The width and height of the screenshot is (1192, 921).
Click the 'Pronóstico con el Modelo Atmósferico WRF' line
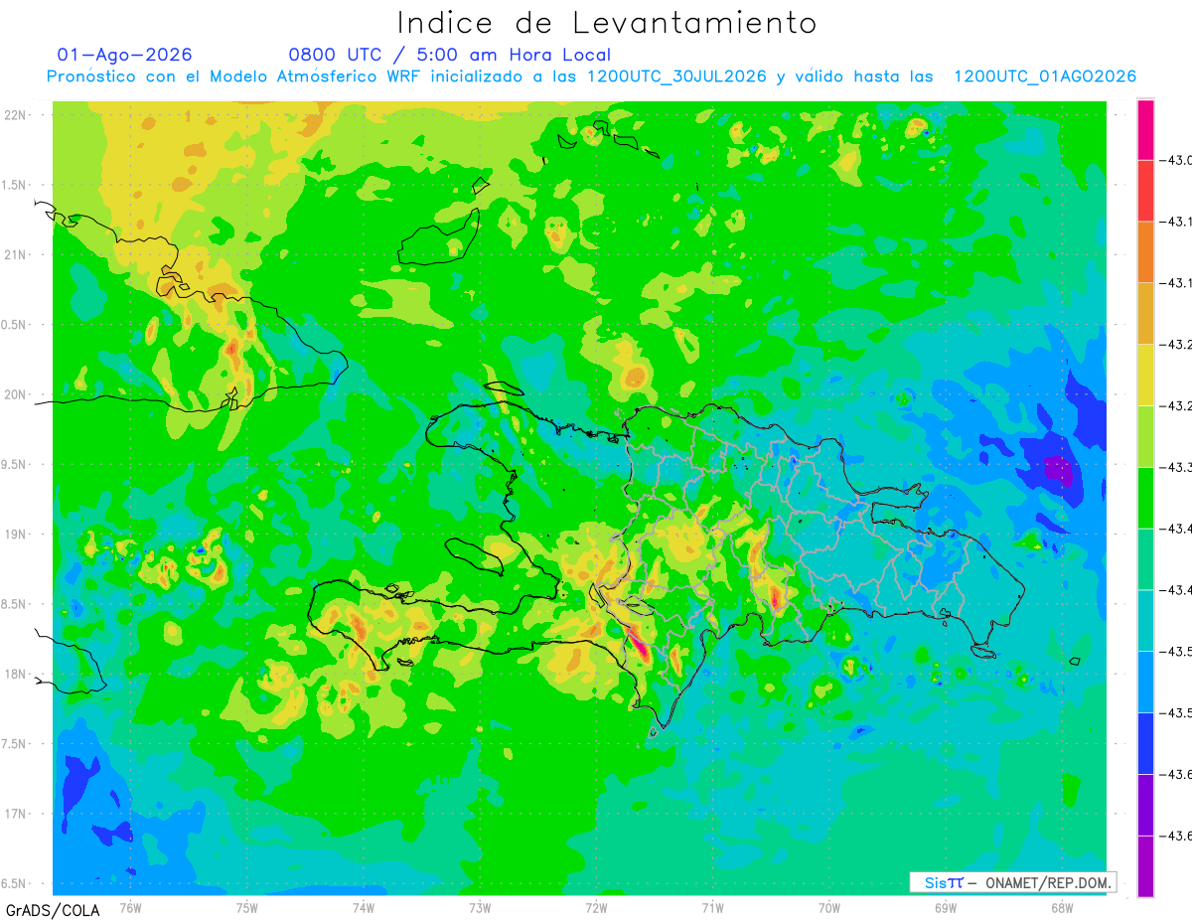coord(591,77)
